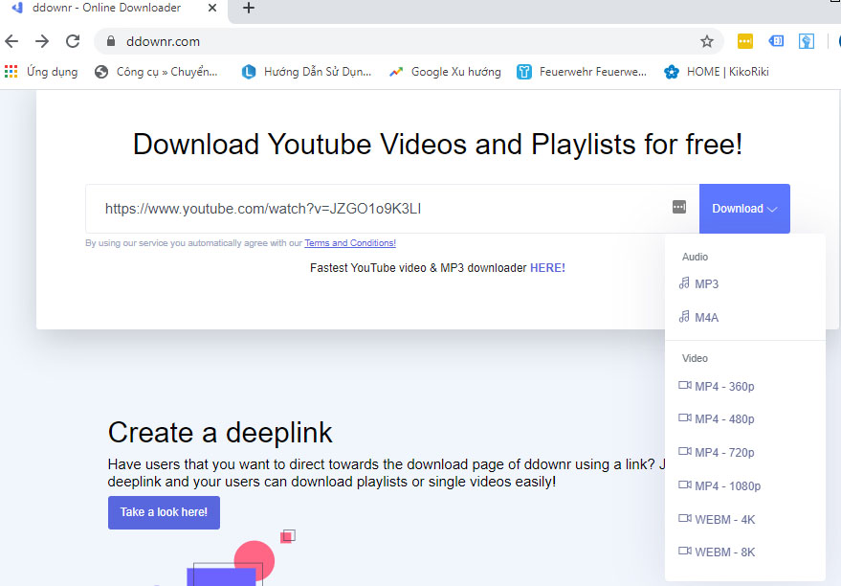
Task: Click the raised-fist browser extension icon
Action: click(806, 41)
